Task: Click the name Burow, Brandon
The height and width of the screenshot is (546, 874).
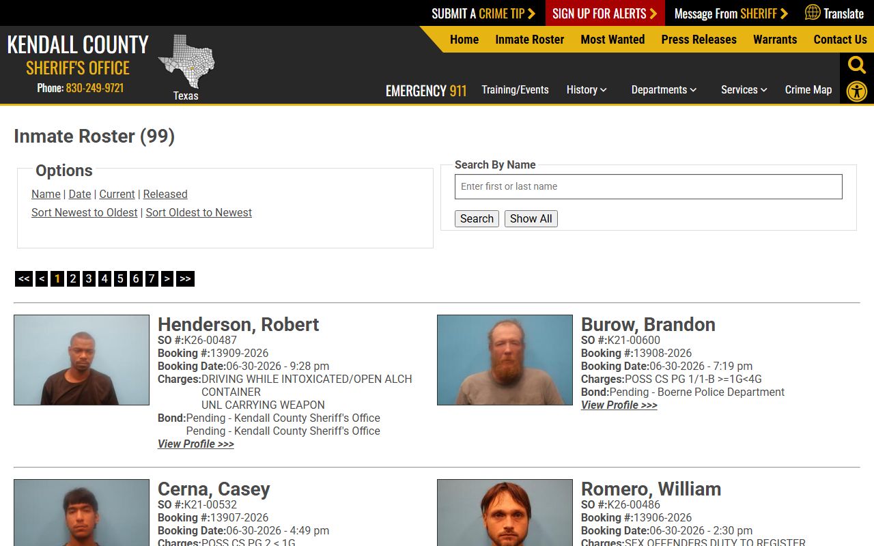Action: [648, 324]
